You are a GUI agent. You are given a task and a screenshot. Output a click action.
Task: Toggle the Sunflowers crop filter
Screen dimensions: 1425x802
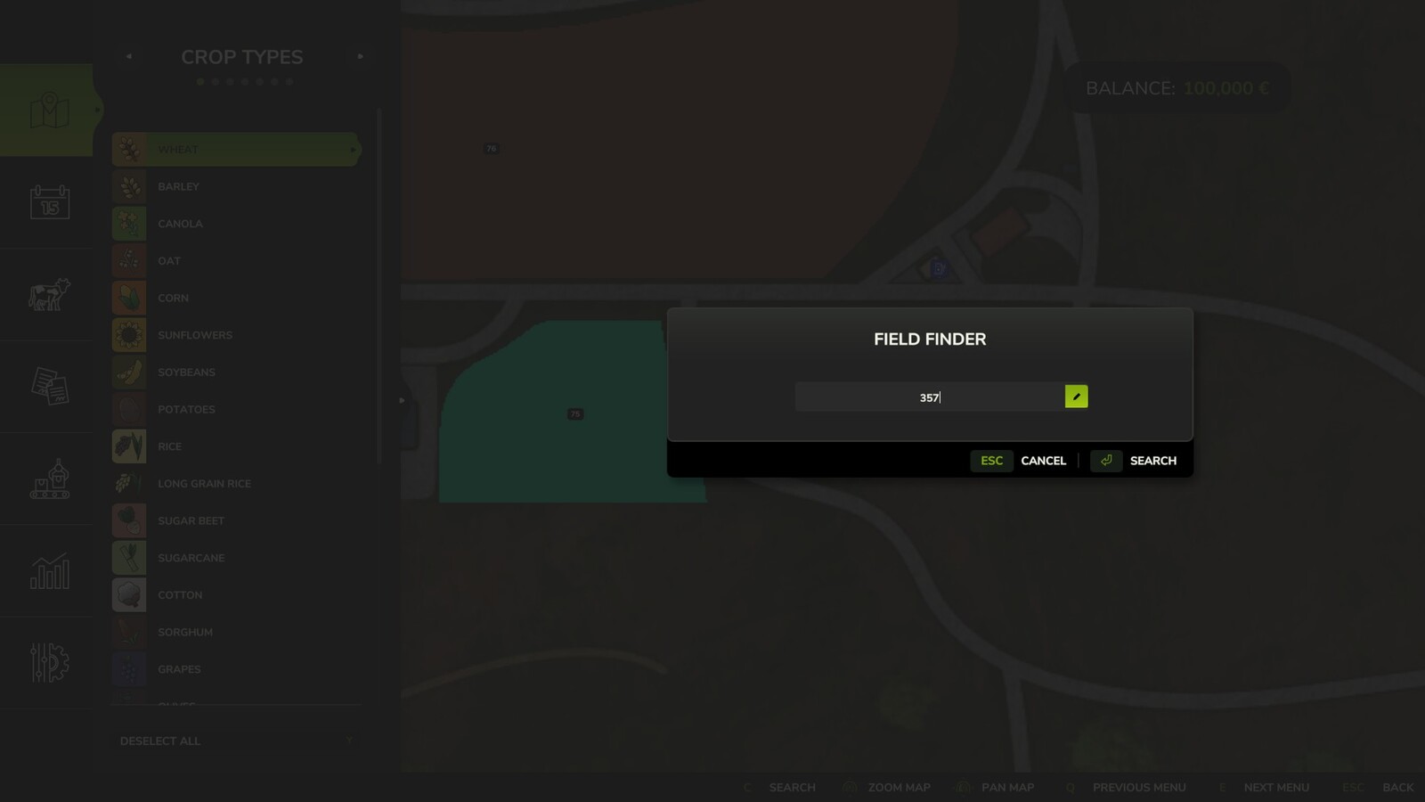[x=236, y=335]
